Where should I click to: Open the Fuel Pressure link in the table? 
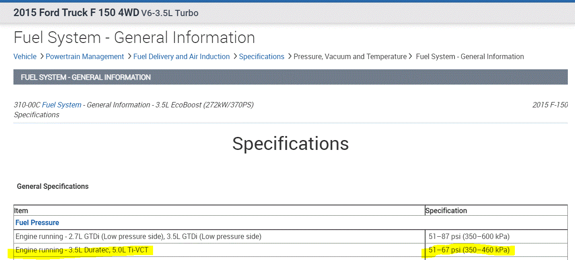pos(37,222)
